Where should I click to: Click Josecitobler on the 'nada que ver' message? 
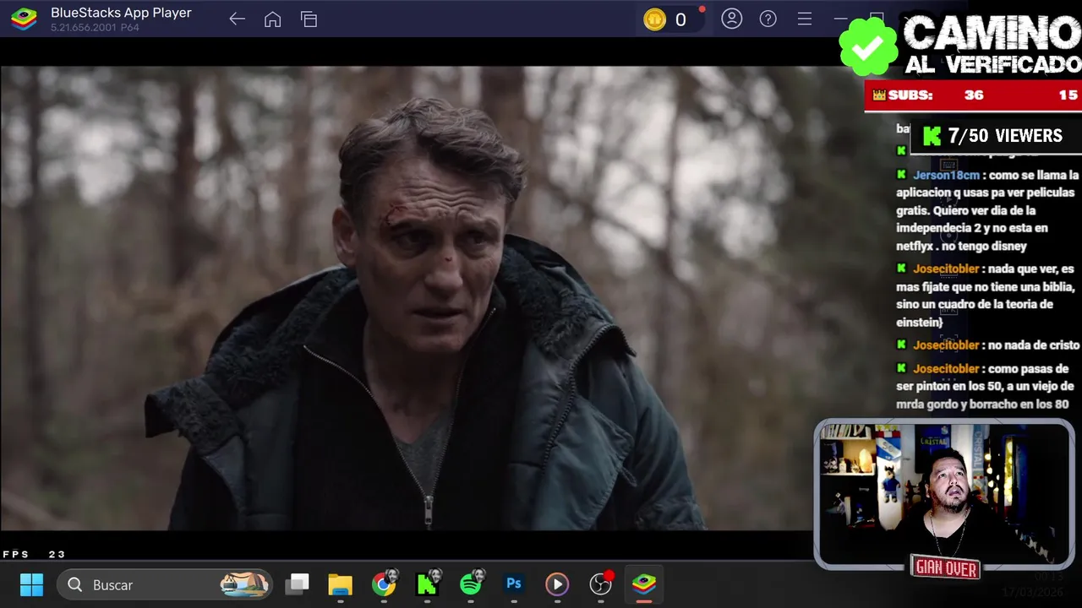pyautogui.click(x=946, y=269)
